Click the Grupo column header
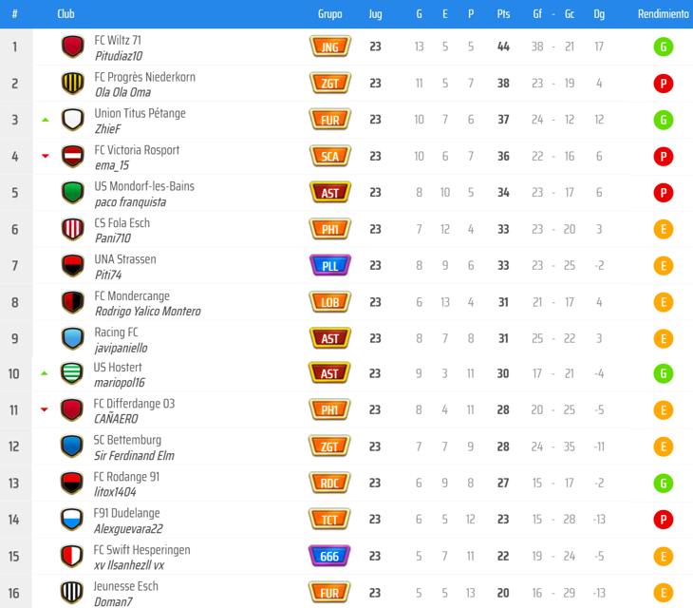 coord(329,14)
